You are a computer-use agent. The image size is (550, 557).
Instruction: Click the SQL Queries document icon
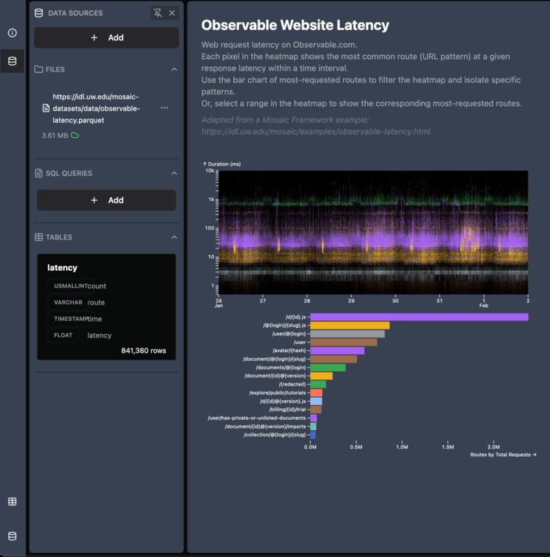pos(39,173)
